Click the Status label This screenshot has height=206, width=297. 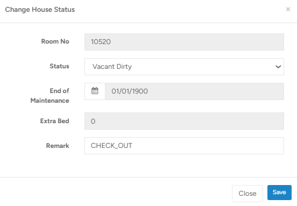59,66
